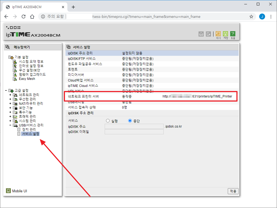
Task: Open 무선 설정/보안 menu
Action: pos(29,70)
